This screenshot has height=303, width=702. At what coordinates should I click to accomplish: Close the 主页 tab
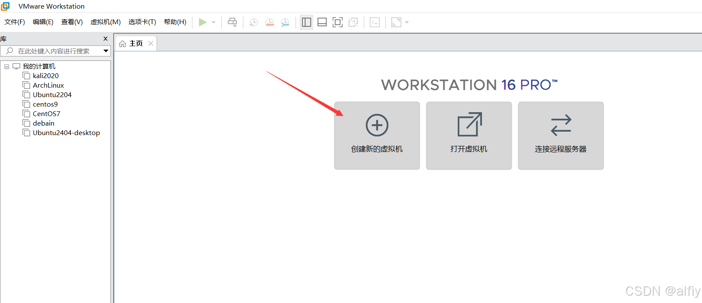coord(151,44)
